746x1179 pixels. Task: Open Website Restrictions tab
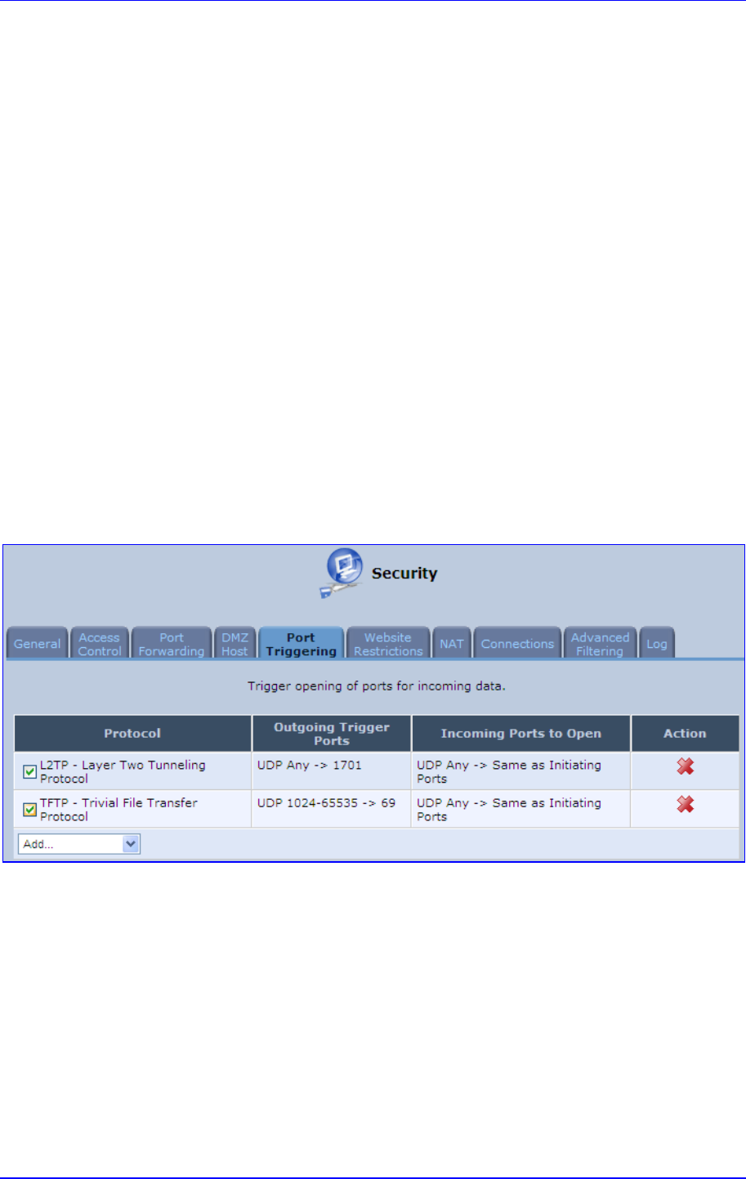click(388, 644)
